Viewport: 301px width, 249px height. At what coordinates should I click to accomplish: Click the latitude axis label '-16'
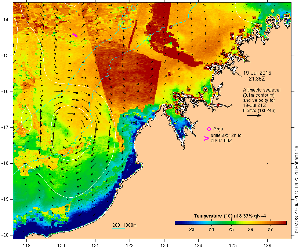coord(5,92)
